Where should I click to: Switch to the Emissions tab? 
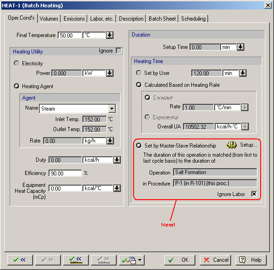[x=74, y=19]
